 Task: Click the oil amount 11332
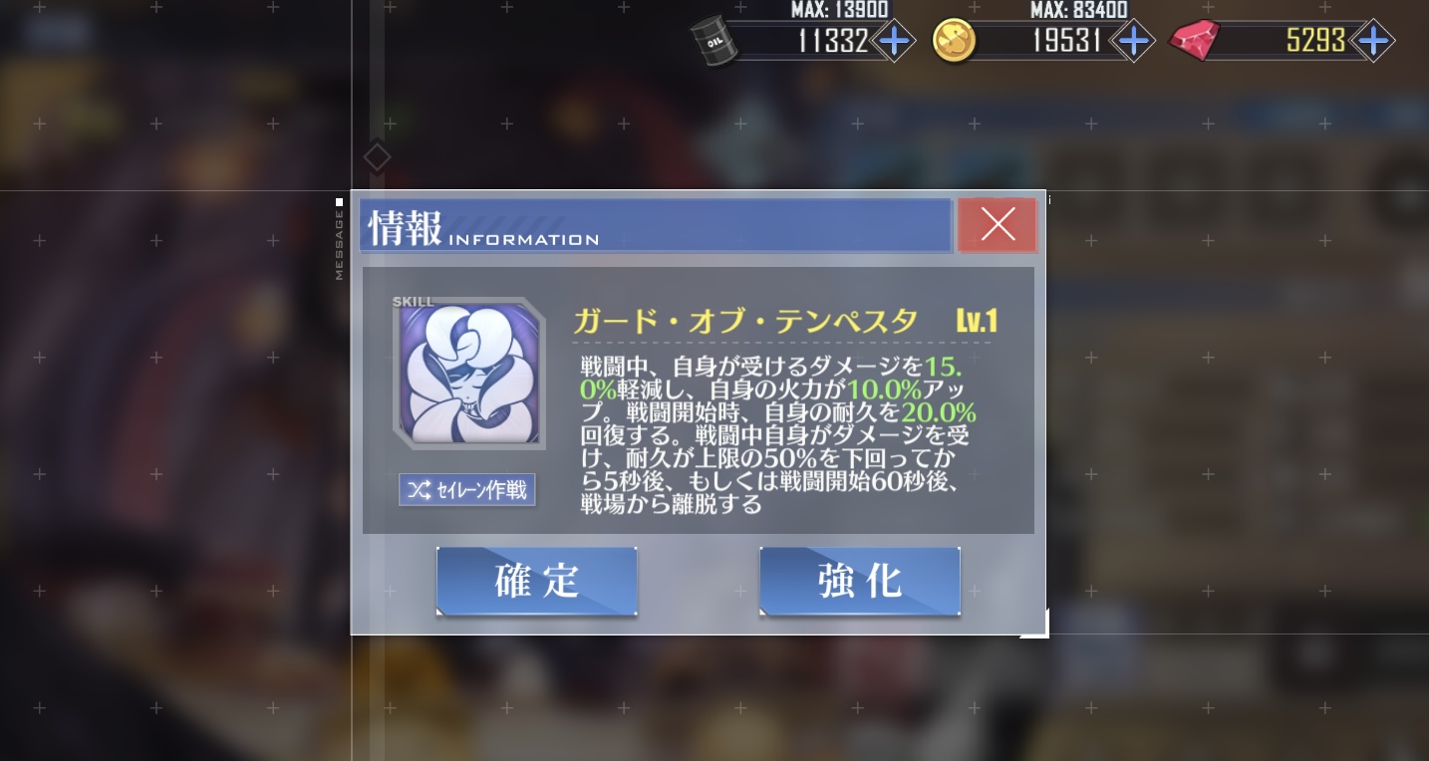pyautogui.click(x=832, y=41)
